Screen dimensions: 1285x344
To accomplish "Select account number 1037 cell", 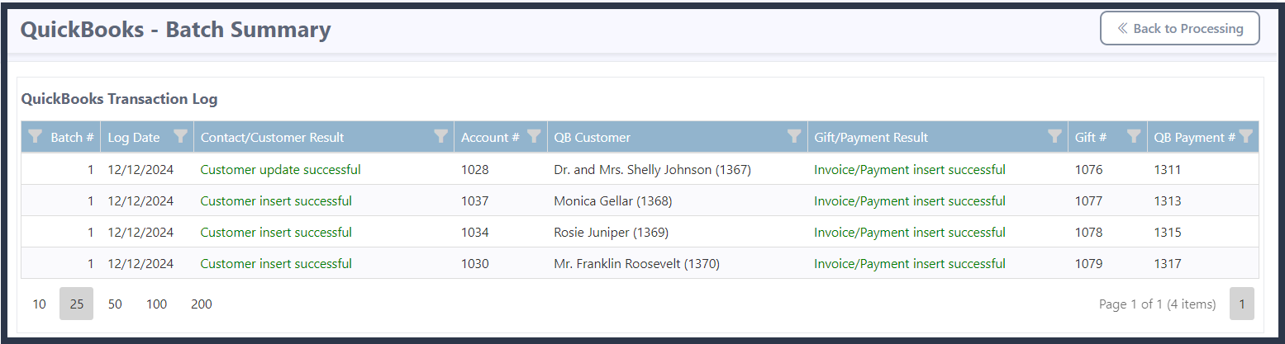I will pos(475,201).
